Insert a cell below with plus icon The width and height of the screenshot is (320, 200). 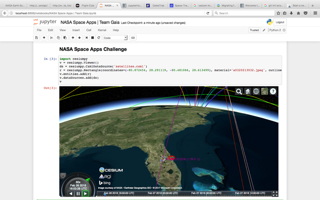click(44, 38)
